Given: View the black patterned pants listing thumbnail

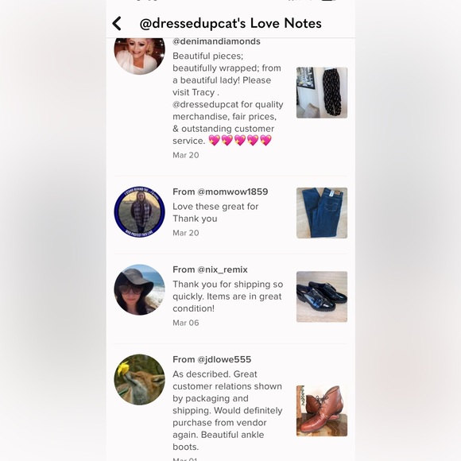Looking at the screenshot, I should tap(322, 93).
